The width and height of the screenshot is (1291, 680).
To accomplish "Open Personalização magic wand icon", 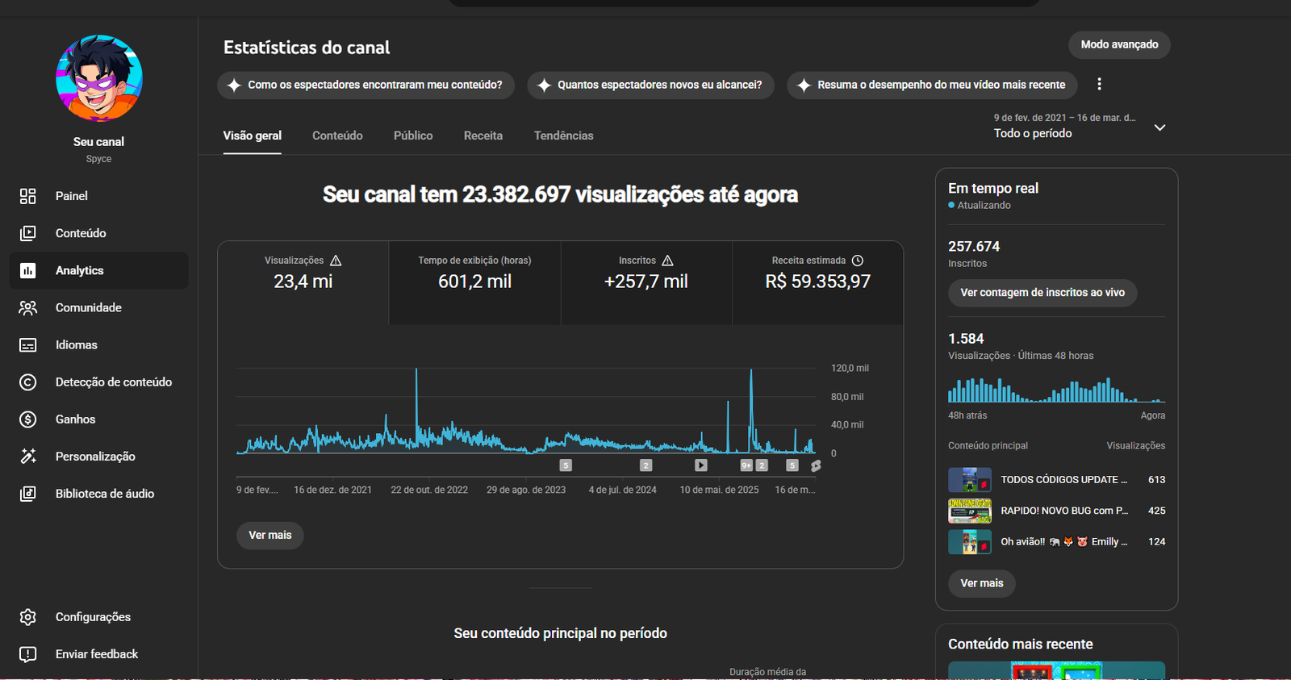I will point(28,457).
